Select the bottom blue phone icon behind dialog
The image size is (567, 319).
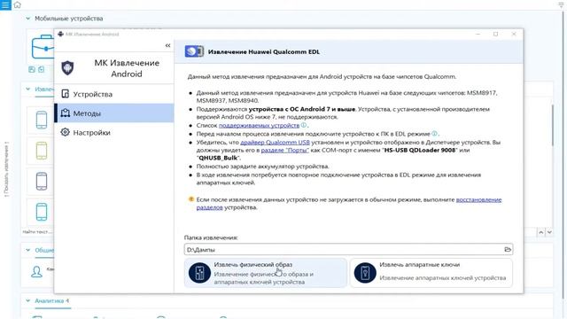(42, 212)
